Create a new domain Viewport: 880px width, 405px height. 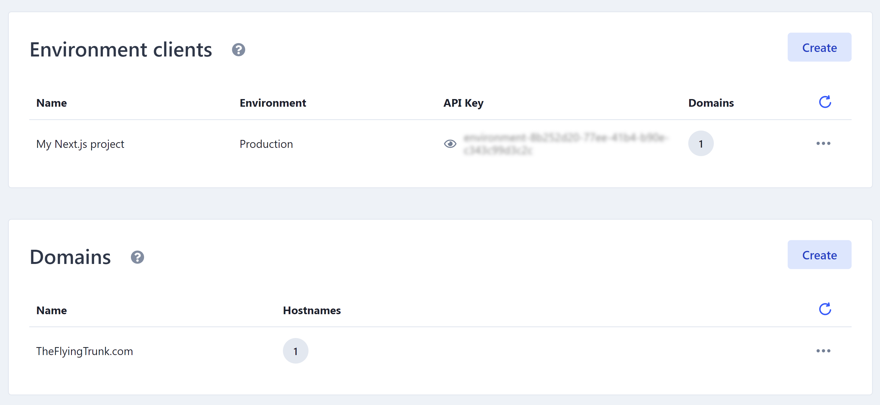pyautogui.click(x=819, y=255)
